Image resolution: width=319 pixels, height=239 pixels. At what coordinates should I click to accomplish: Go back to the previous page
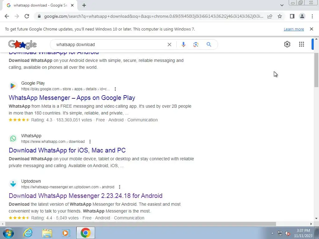coord(7,16)
